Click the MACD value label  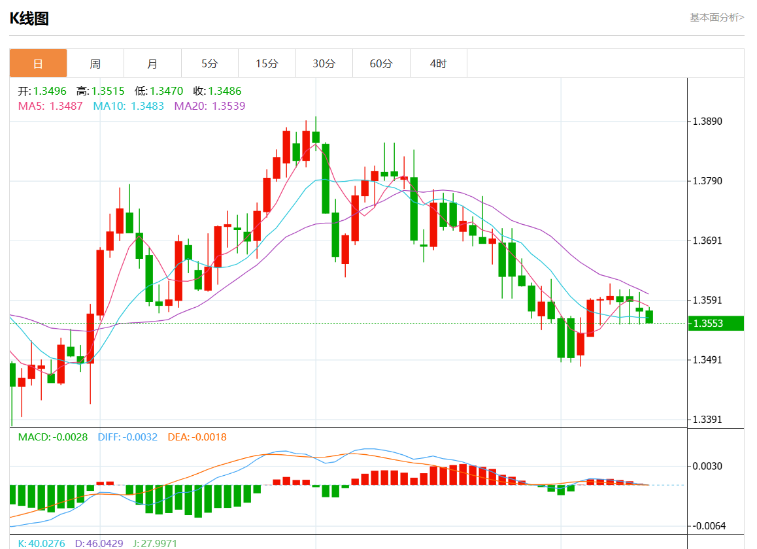point(52,437)
